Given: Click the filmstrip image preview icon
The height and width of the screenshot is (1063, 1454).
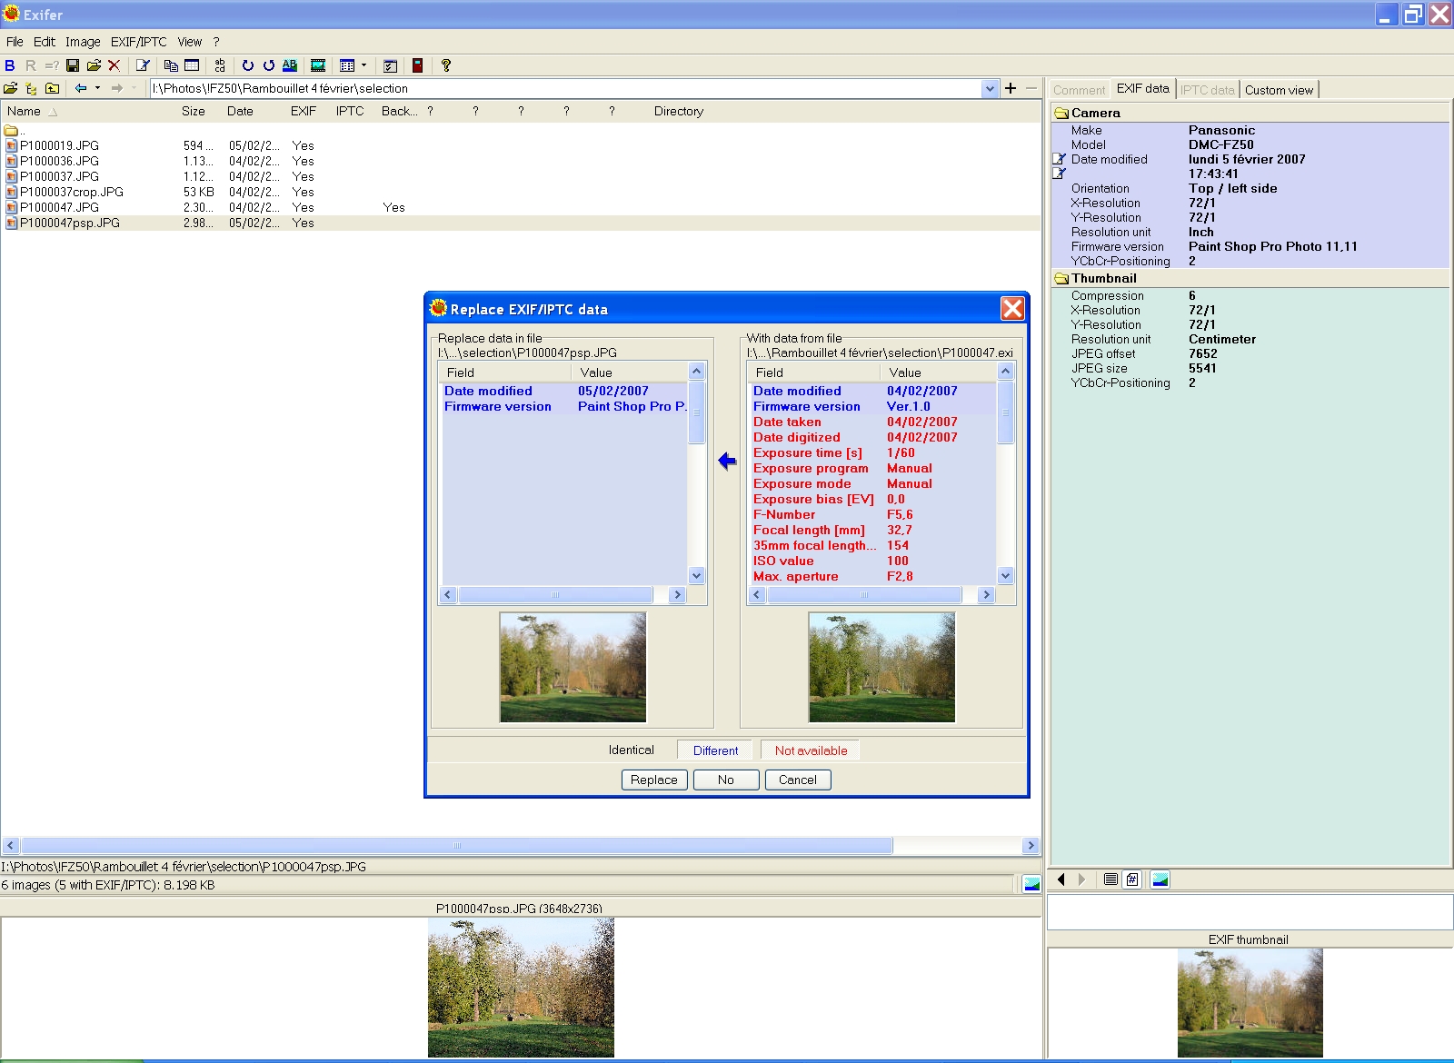Looking at the screenshot, I should (318, 65).
